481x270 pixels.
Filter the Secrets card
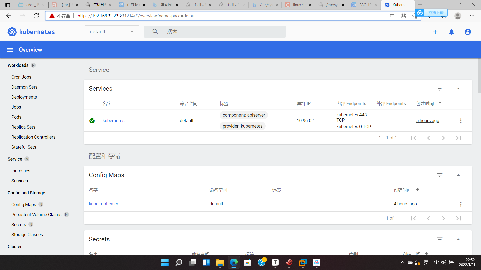(x=440, y=239)
